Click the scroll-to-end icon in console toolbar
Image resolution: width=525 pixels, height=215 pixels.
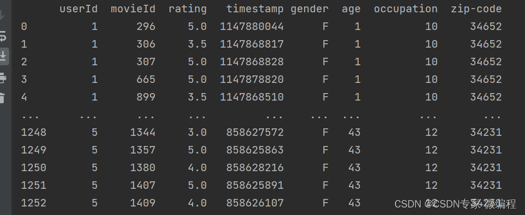tap(3, 56)
